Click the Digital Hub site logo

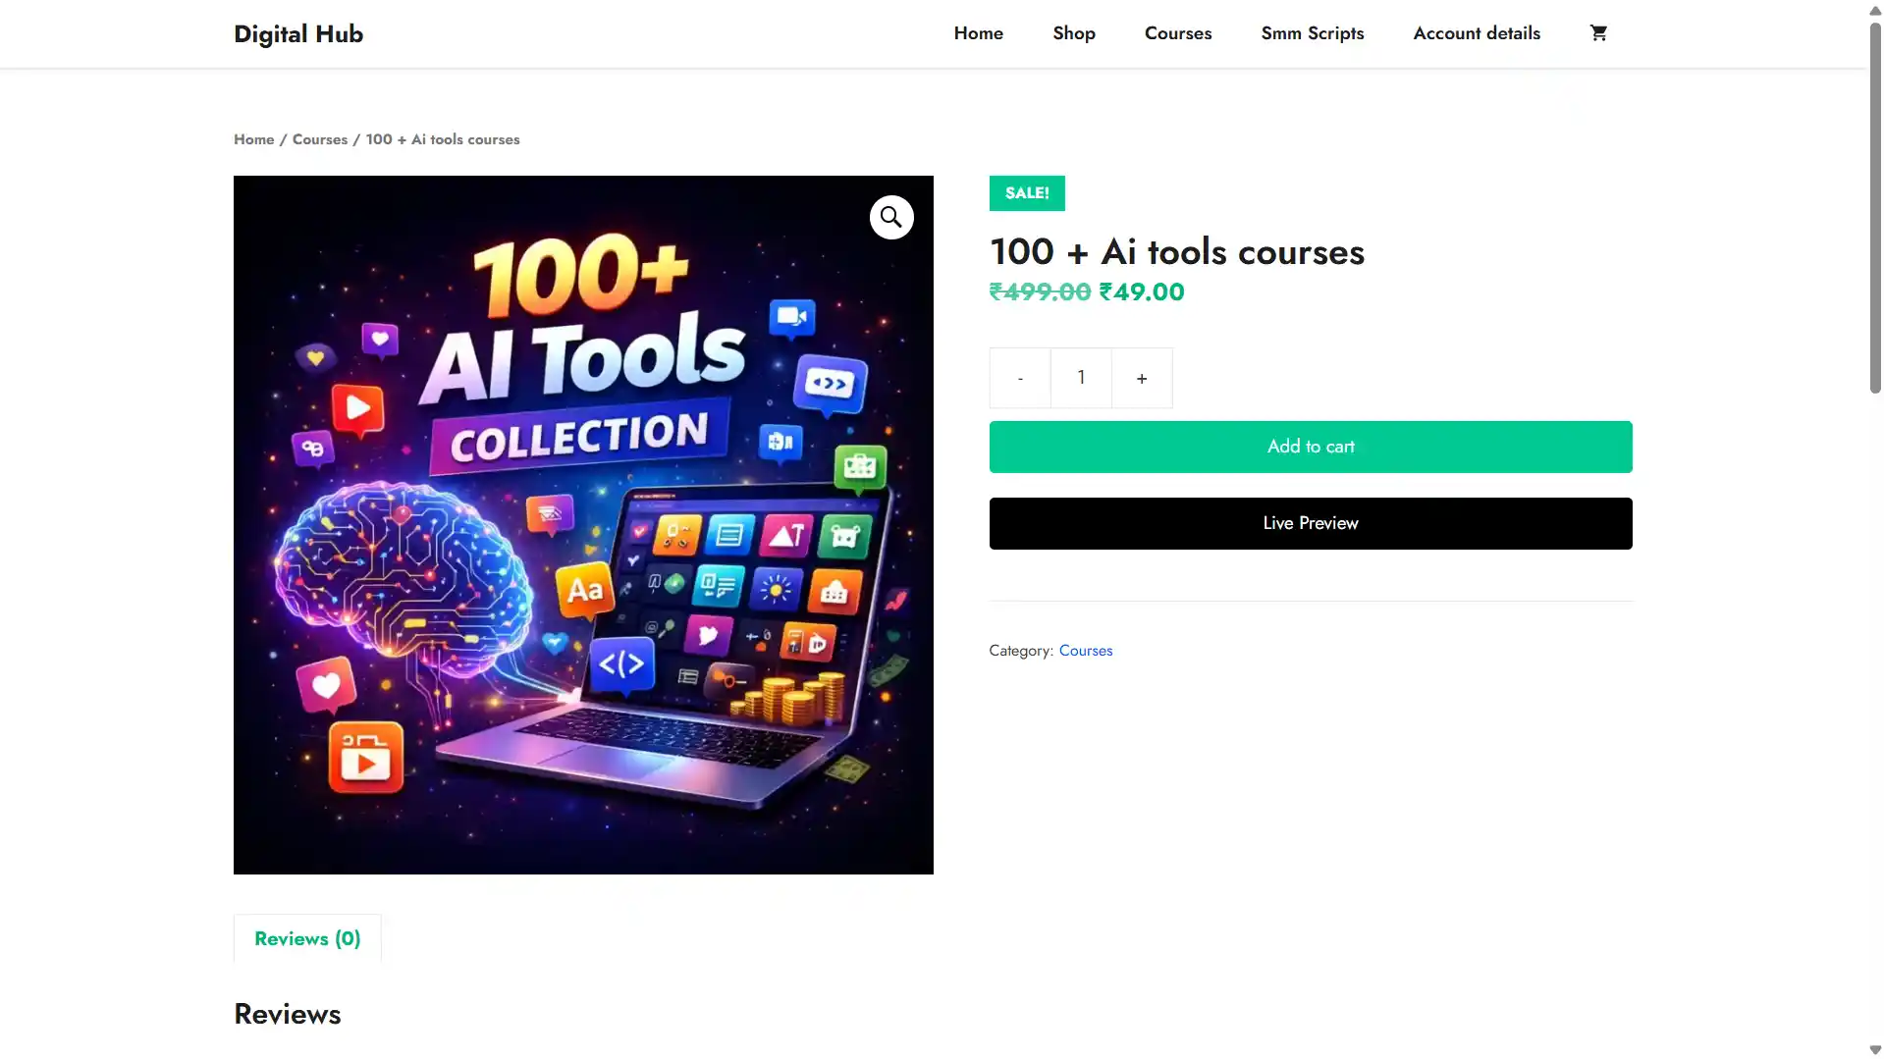click(298, 34)
